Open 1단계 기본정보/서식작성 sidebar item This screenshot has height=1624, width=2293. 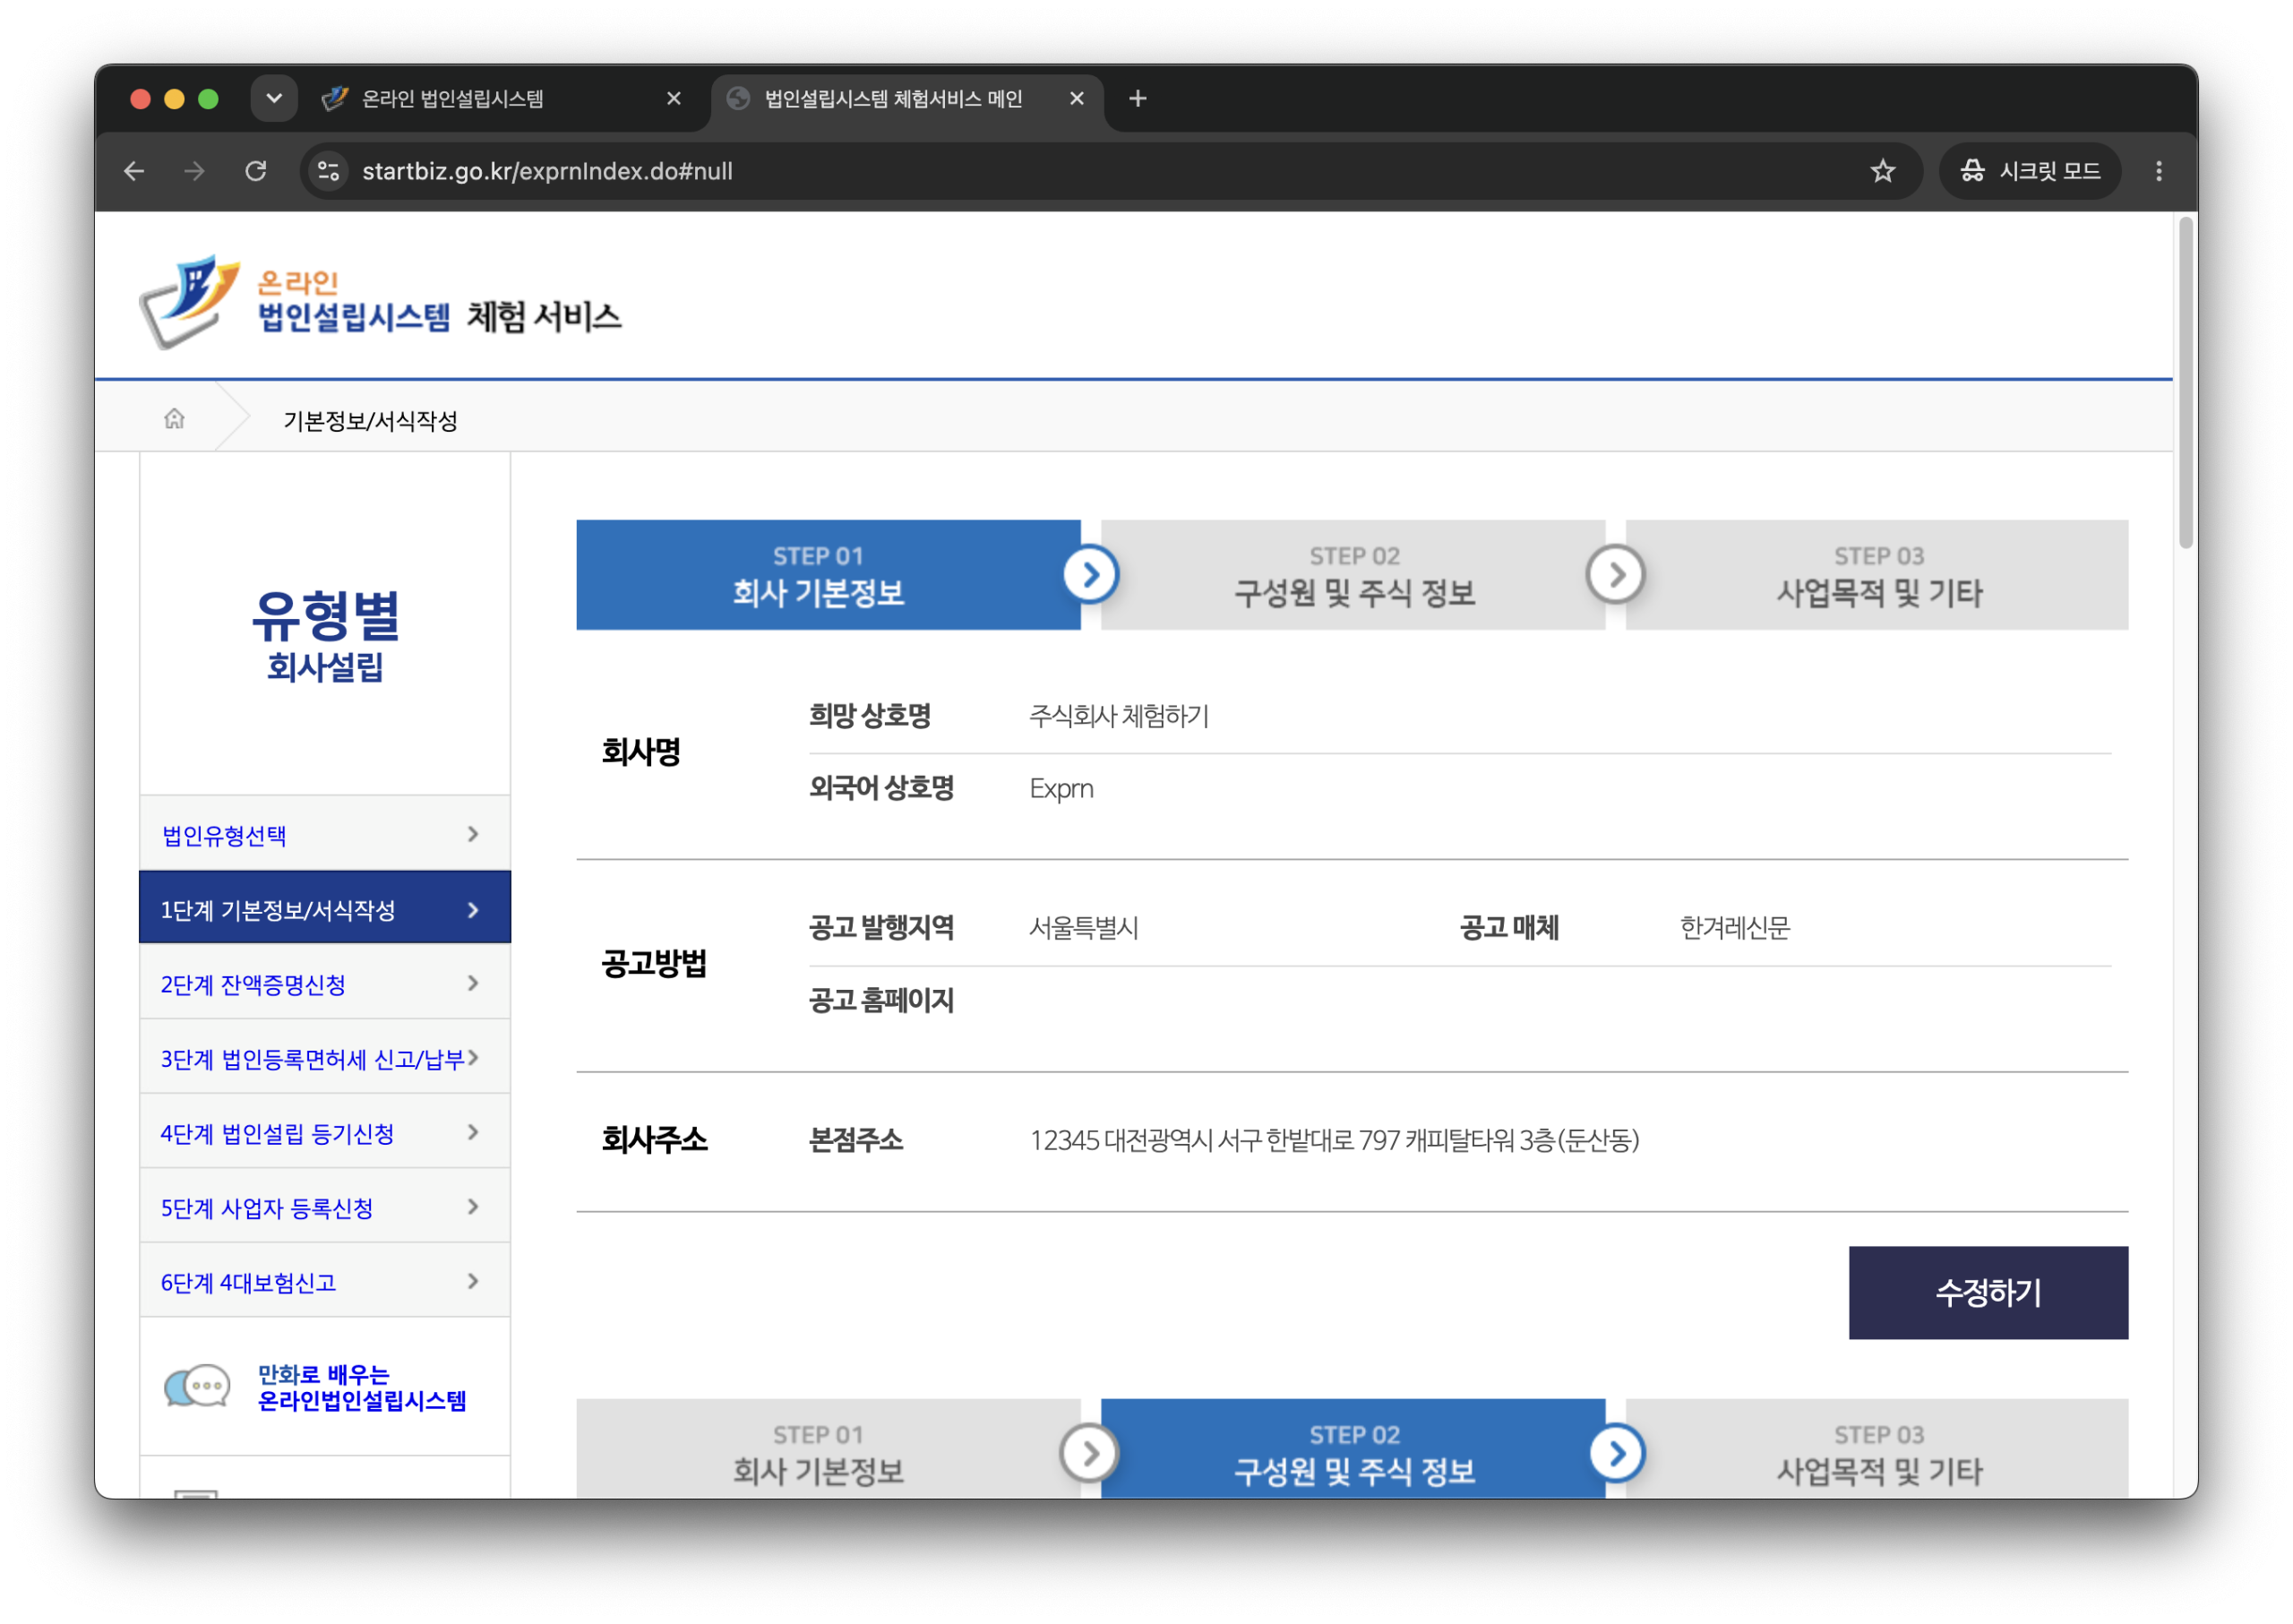tap(325, 908)
